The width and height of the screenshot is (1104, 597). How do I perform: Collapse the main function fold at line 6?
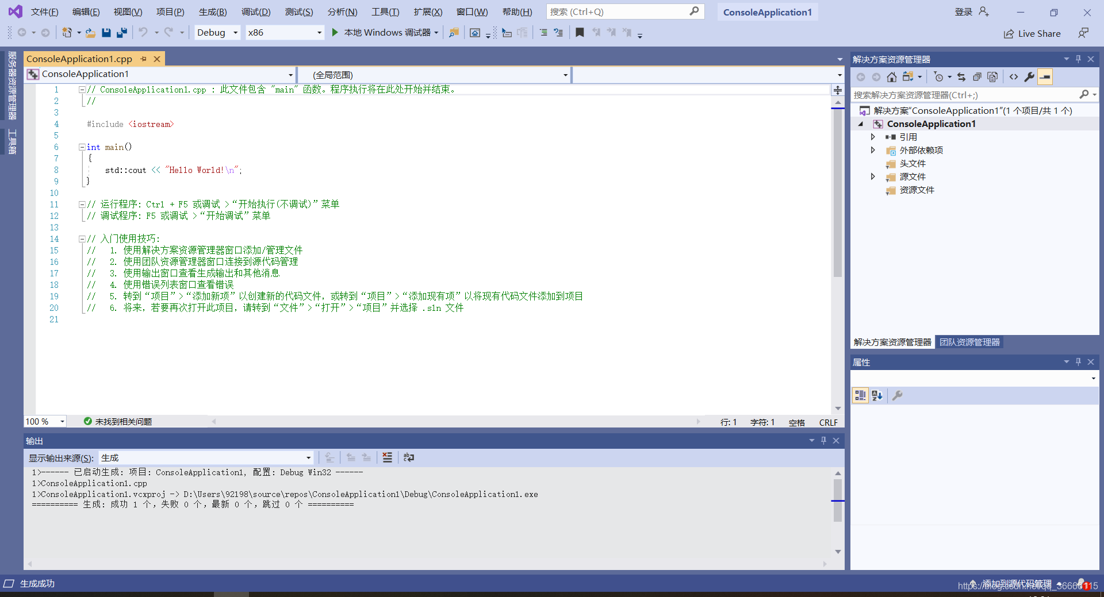(82, 147)
